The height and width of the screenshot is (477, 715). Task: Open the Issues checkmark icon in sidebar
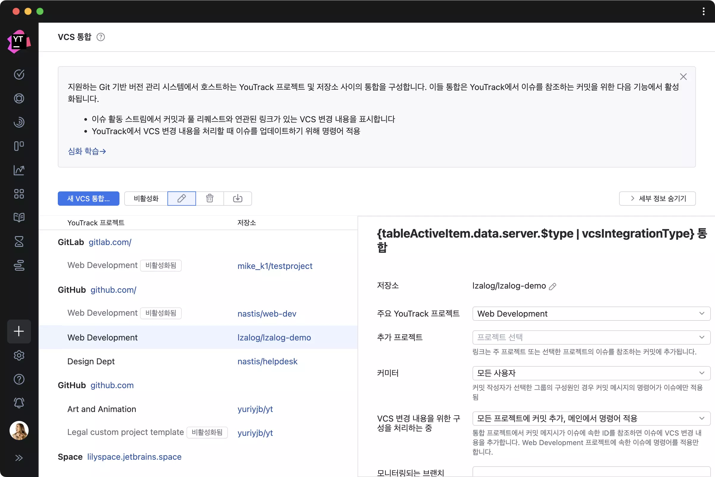click(x=19, y=75)
